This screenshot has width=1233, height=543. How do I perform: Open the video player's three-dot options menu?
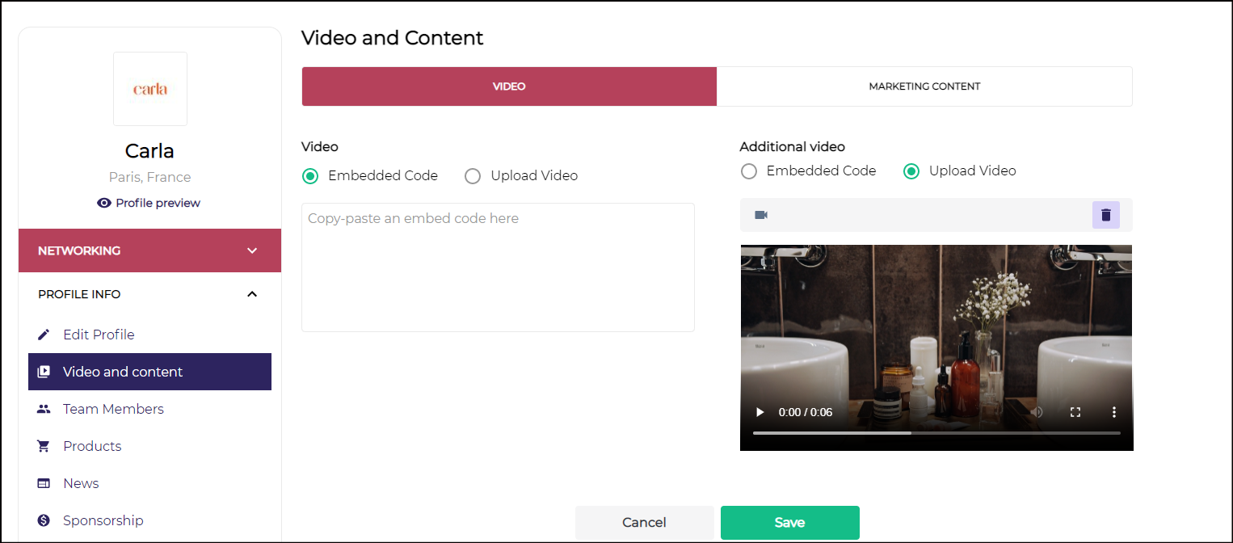pos(1114,412)
